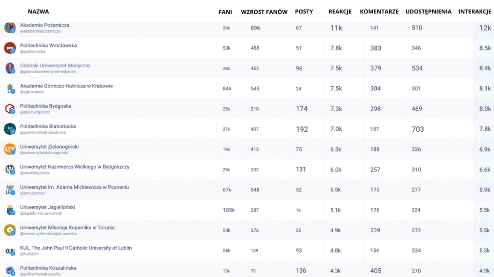Click the @uniwersytetmikolajakopernika handle
The height and width of the screenshot is (277, 494).
(48, 234)
